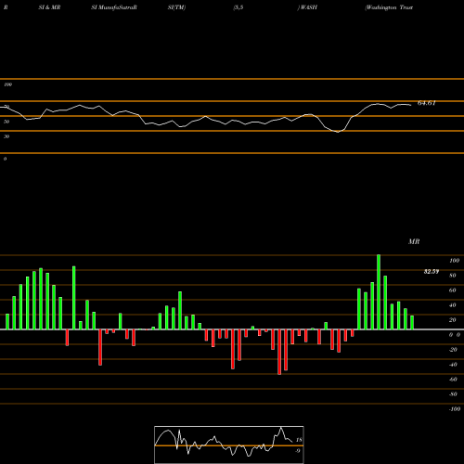
Task: Click the 50 level label on RSI axis
Action: [x=6, y=122]
